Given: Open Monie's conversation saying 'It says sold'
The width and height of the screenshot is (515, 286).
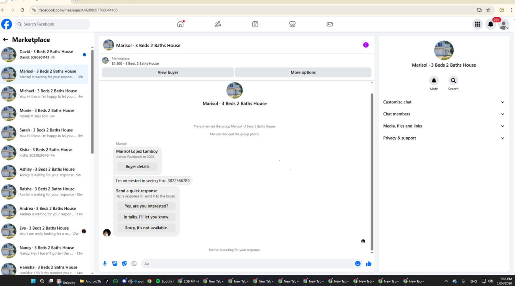Looking at the screenshot, I should coord(44,113).
